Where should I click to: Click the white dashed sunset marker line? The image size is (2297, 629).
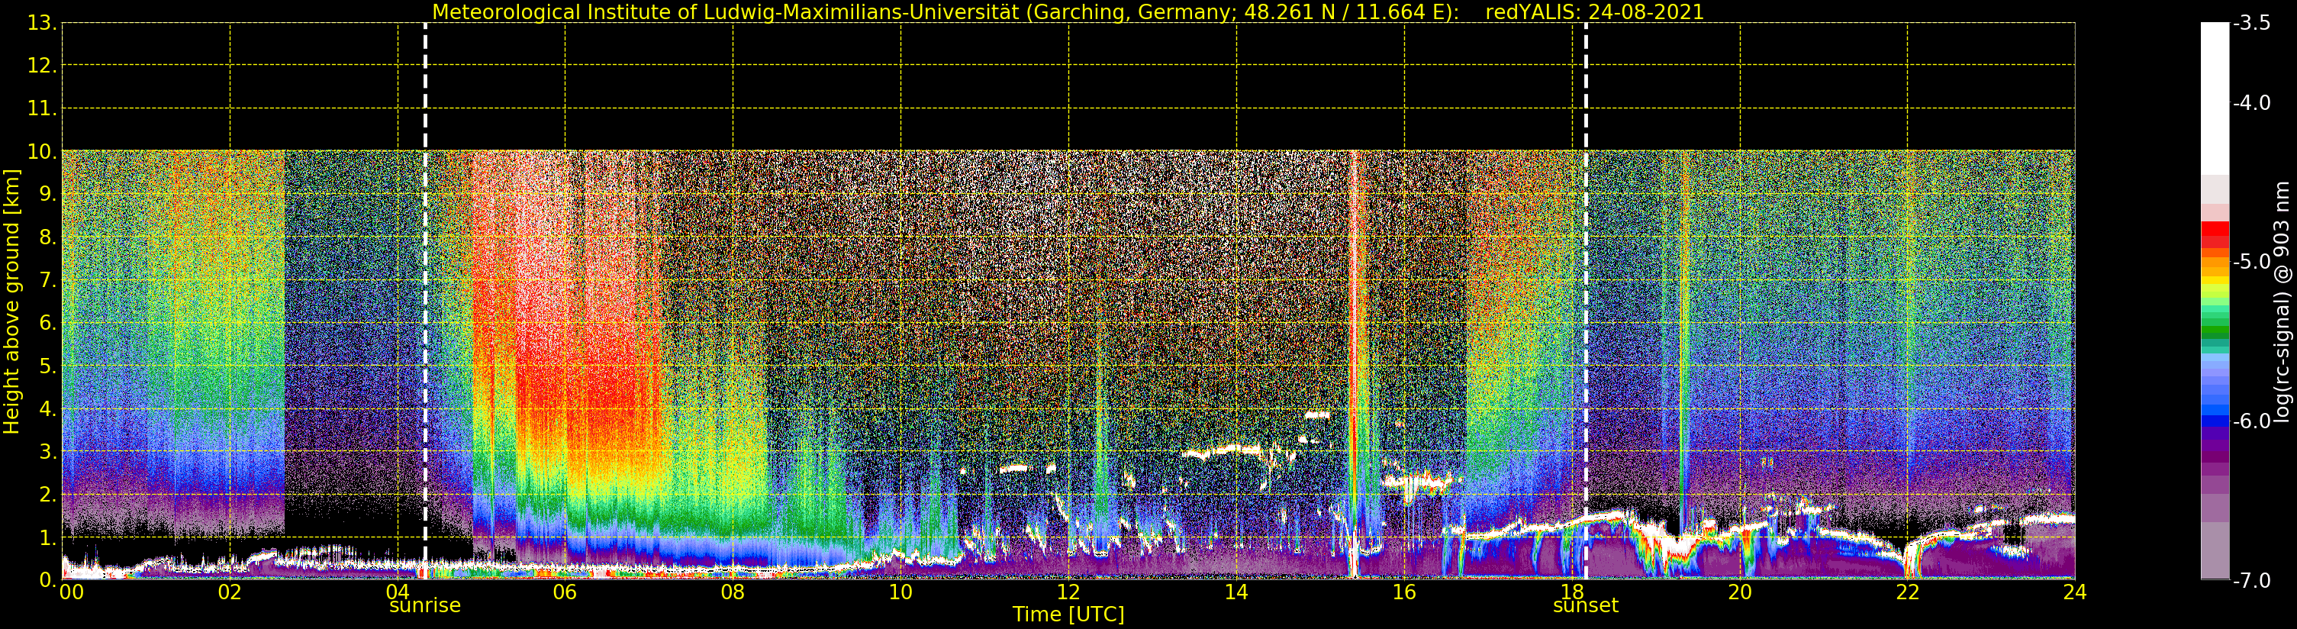coord(1586,301)
